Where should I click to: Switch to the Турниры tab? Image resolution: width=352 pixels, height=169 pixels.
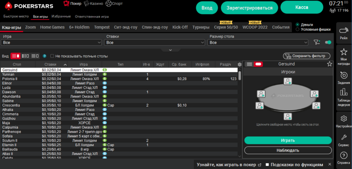(x=201, y=27)
